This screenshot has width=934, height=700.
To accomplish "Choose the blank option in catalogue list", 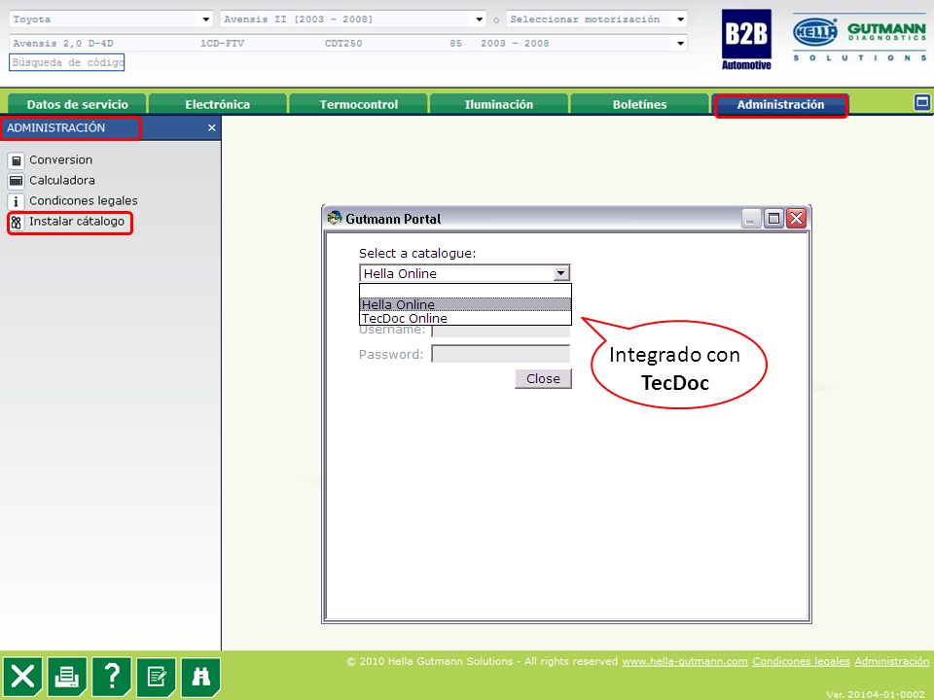I will pyautogui.click(x=465, y=291).
